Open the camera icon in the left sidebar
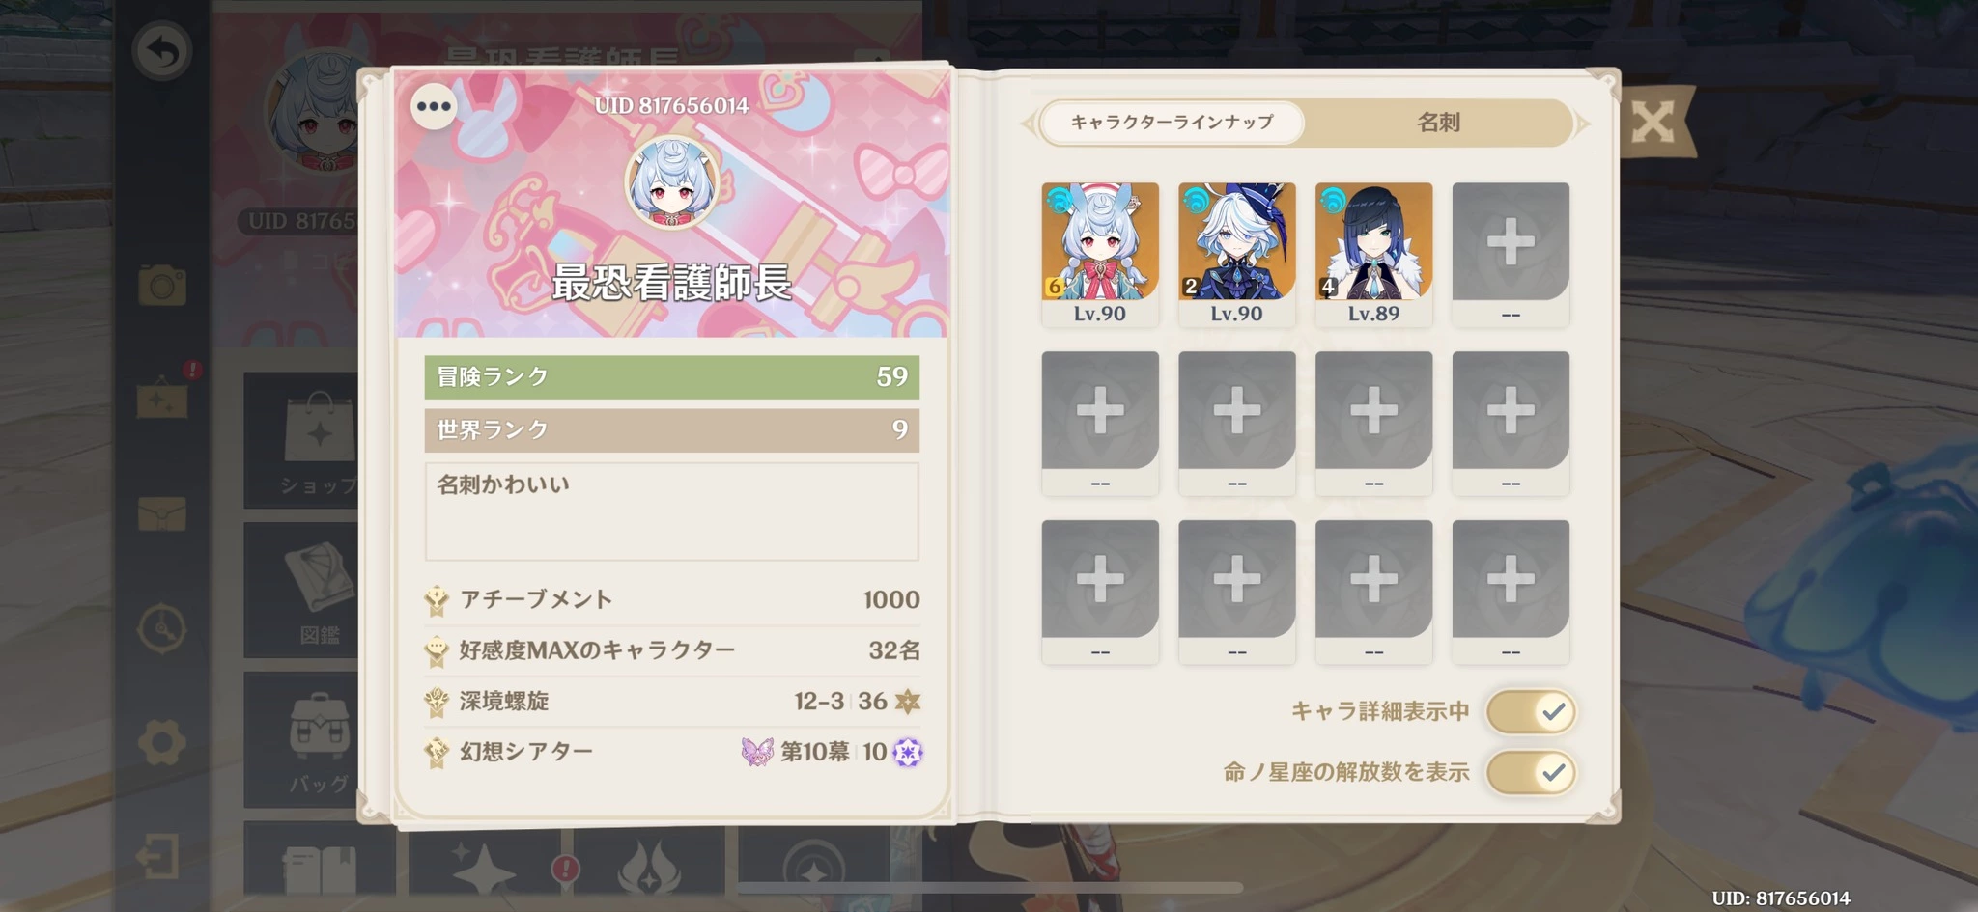1978x912 pixels. pyautogui.click(x=161, y=287)
